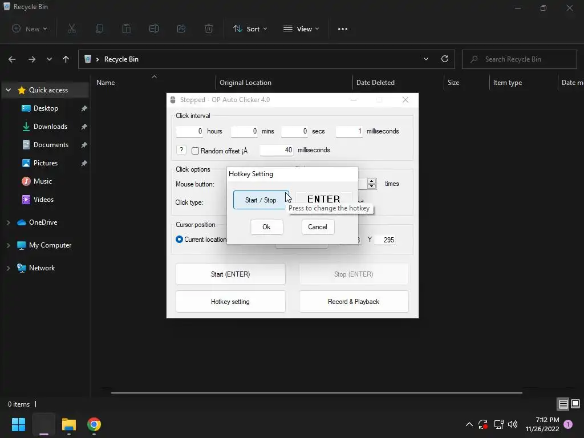Click the Start (ENTER) button

click(230, 274)
